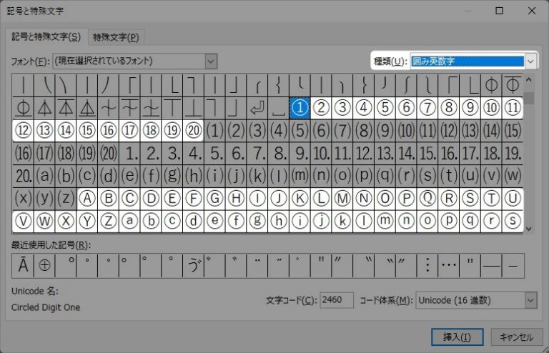This screenshot has width=549, height=353.
Task: Open the コード体系 Unicode dropdown
Action: (530, 300)
